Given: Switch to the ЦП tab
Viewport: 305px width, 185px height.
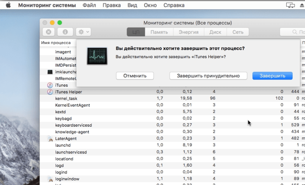Looking at the screenshot, I should point(136,32).
